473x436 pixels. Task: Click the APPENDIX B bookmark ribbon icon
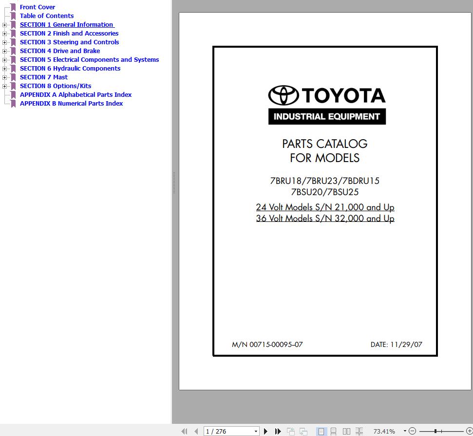(x=13, y=104)
